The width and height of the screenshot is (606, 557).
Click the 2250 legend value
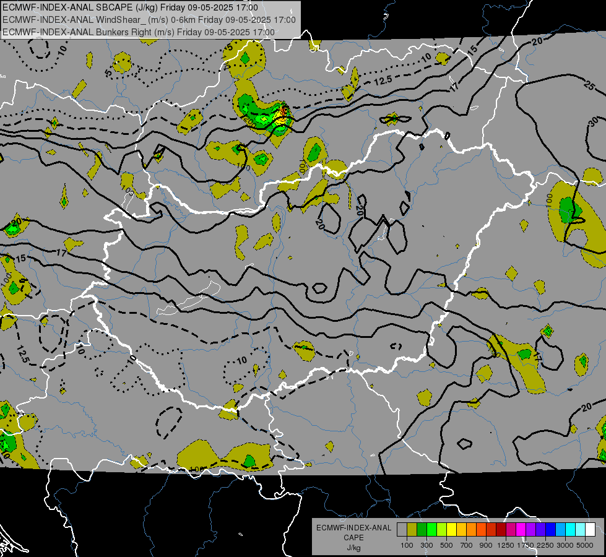pos(545,545)
